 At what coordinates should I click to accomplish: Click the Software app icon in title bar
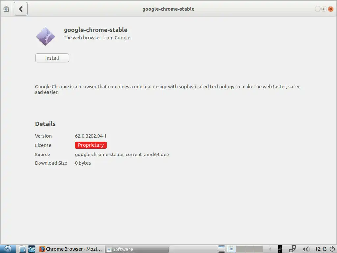[6, 9]
